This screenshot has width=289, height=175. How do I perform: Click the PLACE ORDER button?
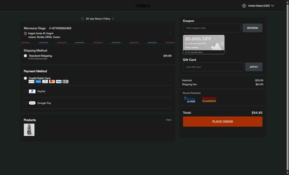pos(223,121)
